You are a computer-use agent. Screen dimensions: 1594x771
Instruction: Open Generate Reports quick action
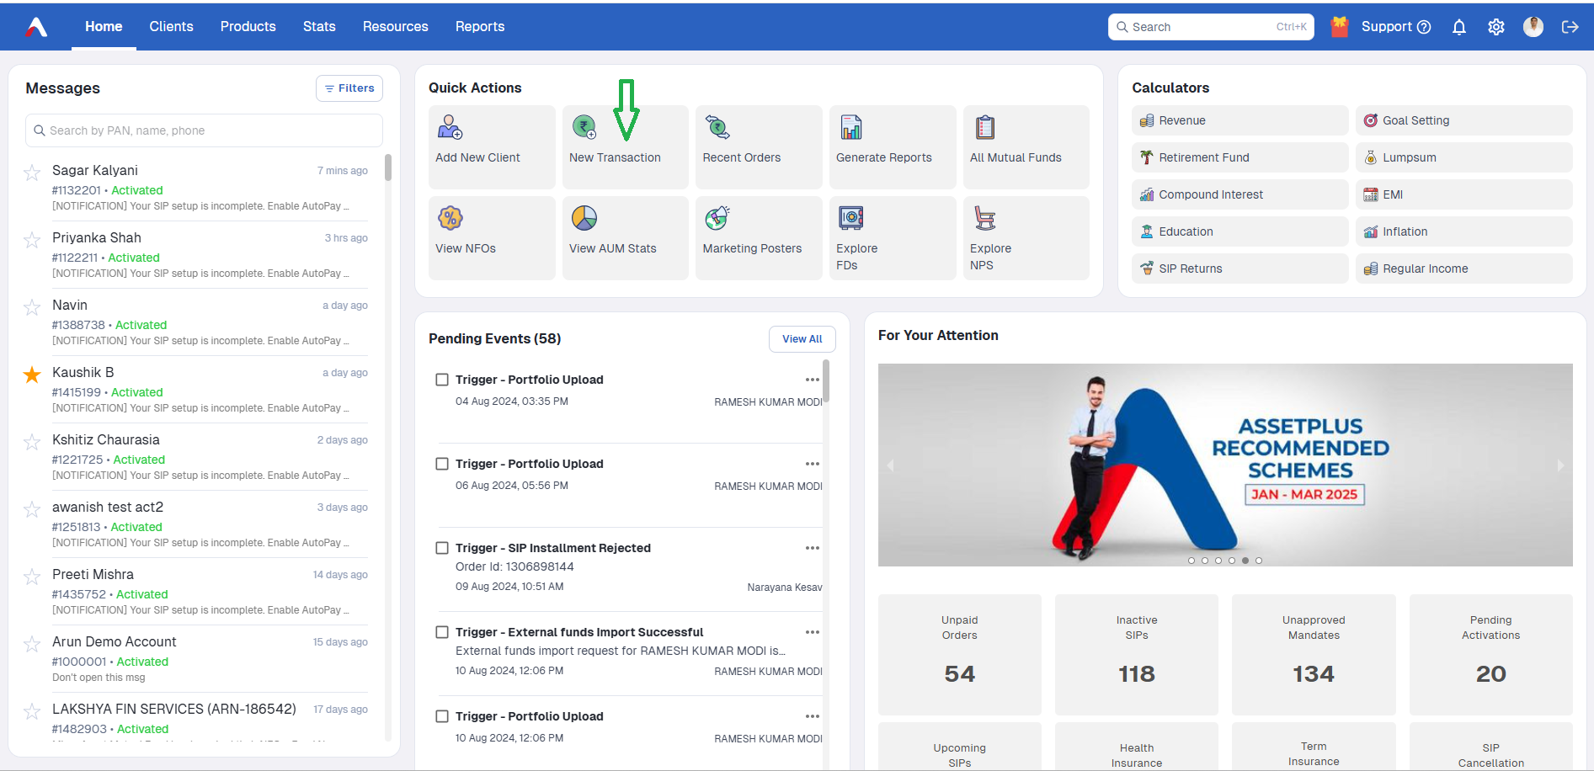(x=893, y=147)
